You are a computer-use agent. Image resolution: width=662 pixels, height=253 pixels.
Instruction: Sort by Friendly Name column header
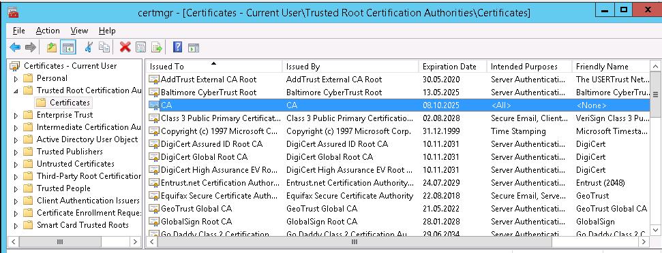click(x=612, y=67)
